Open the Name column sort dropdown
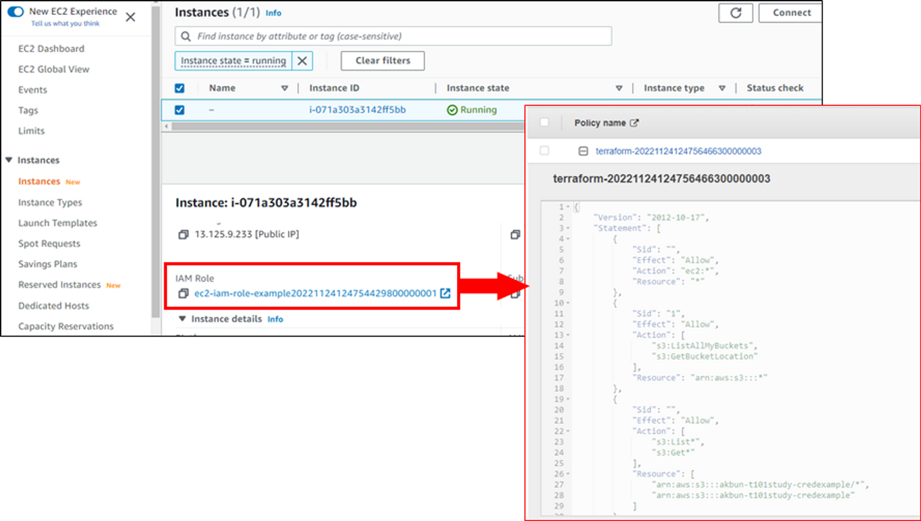The image size is (921, 521). pos(285,88)
